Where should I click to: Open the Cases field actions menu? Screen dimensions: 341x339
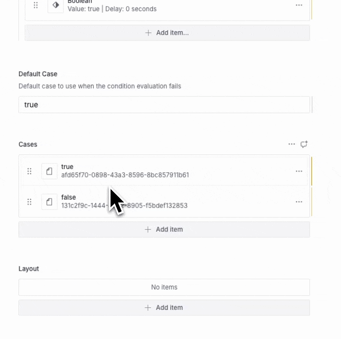[292, 144]
